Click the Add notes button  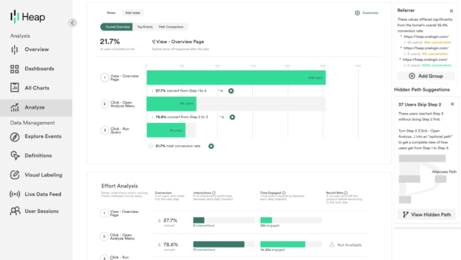point(133,13)
